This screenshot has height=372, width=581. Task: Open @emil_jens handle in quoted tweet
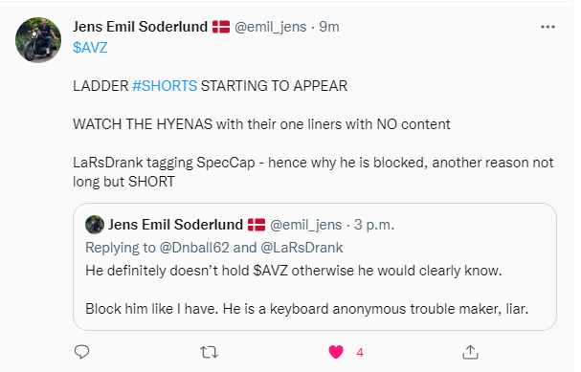305,225
